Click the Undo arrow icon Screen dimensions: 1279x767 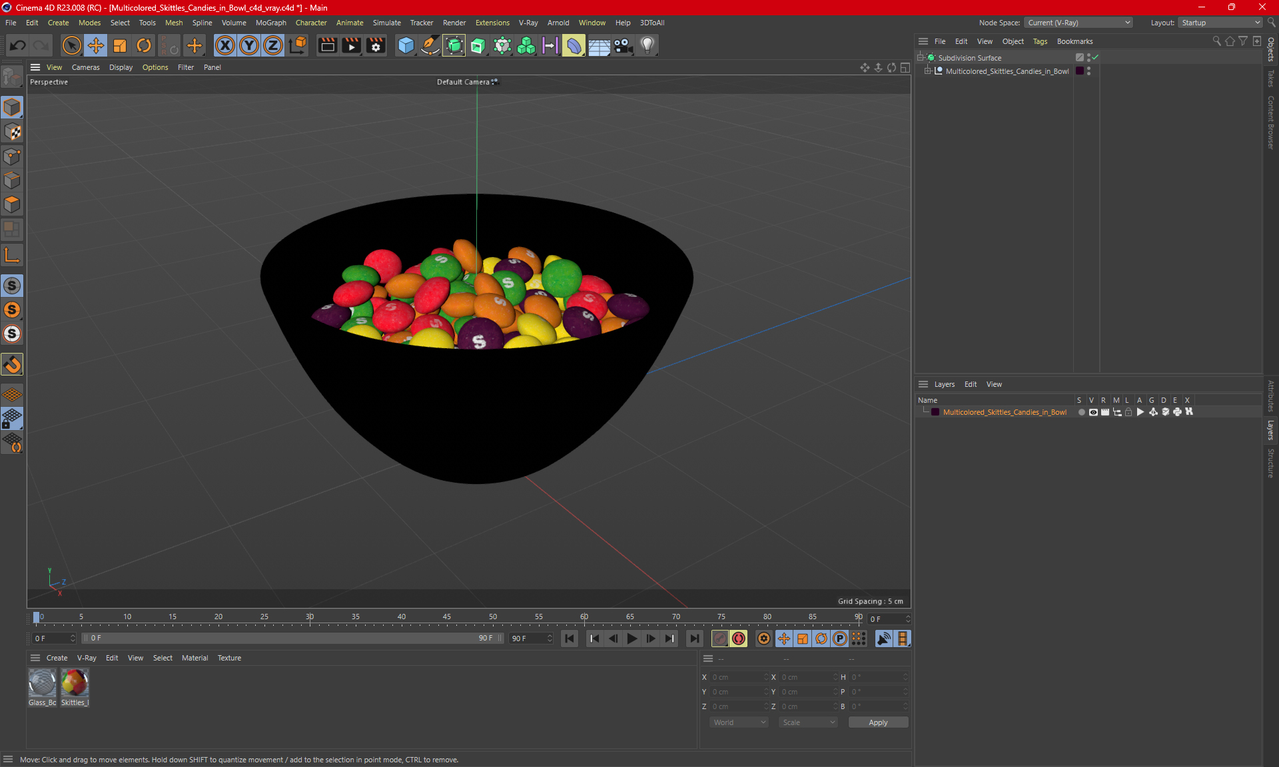18,45
